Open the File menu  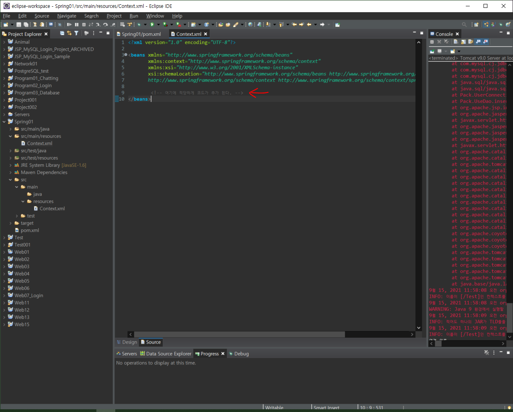6,16
